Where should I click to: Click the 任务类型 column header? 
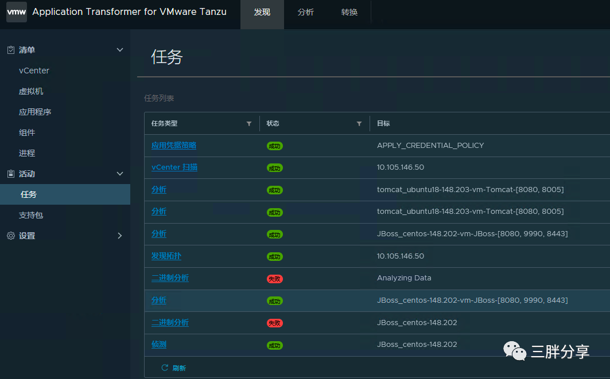(x=164, y=123)
